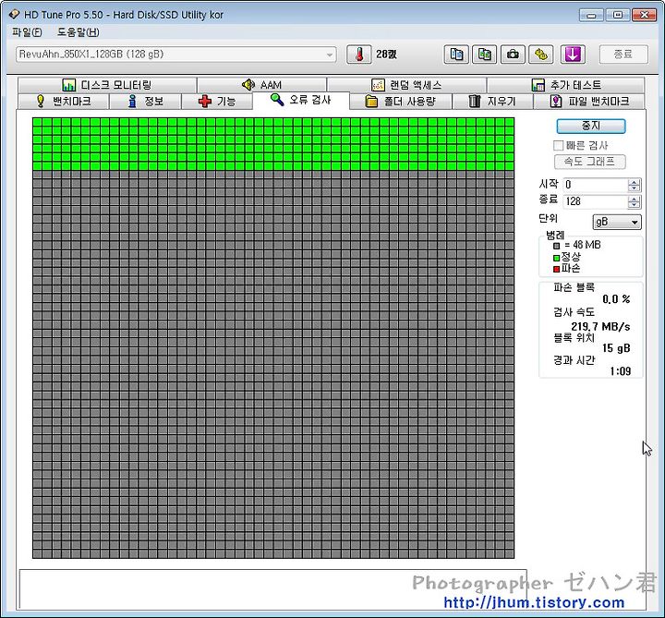This screenshot has height=618, width=665.
Task: Select the 오류 검사 tab
Action: tap(301, 100)
